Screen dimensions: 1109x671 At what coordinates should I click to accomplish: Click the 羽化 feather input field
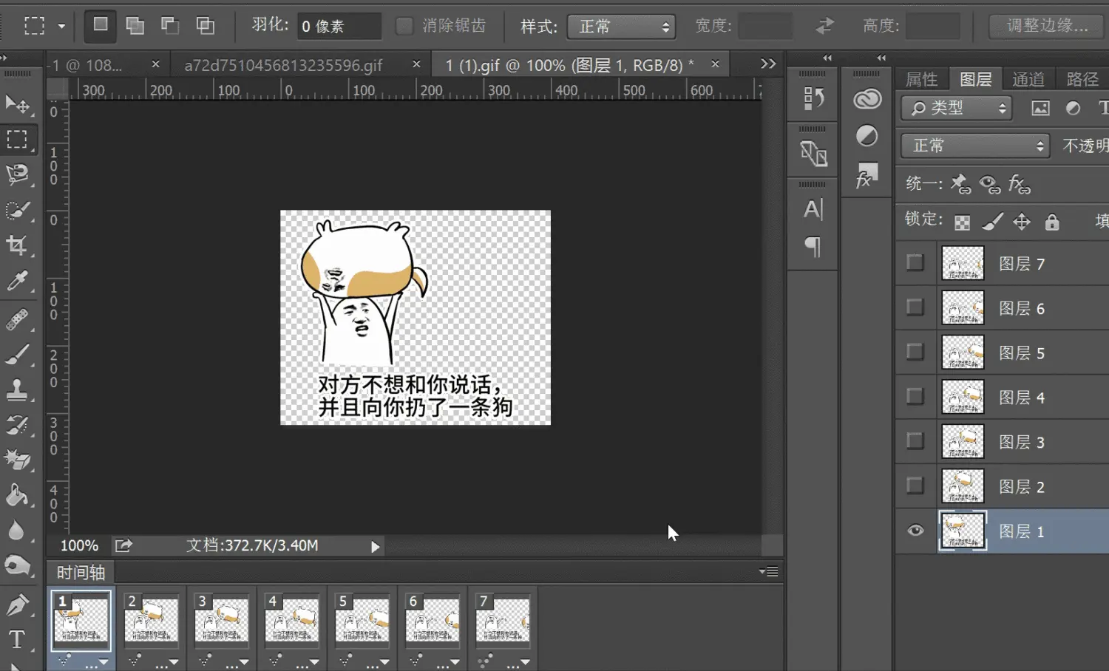pyautogui.click(x=339, y=27)
